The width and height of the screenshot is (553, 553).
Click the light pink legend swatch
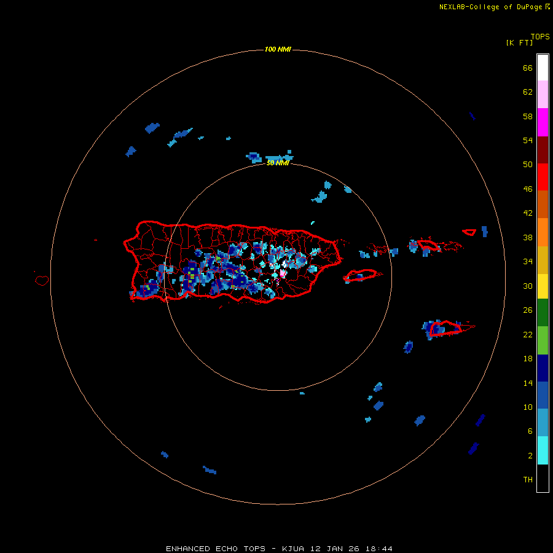pyautogui.click(x=543, y=95)
